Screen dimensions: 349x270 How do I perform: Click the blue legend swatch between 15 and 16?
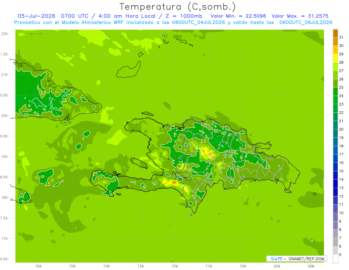click(x=335, y=167)
